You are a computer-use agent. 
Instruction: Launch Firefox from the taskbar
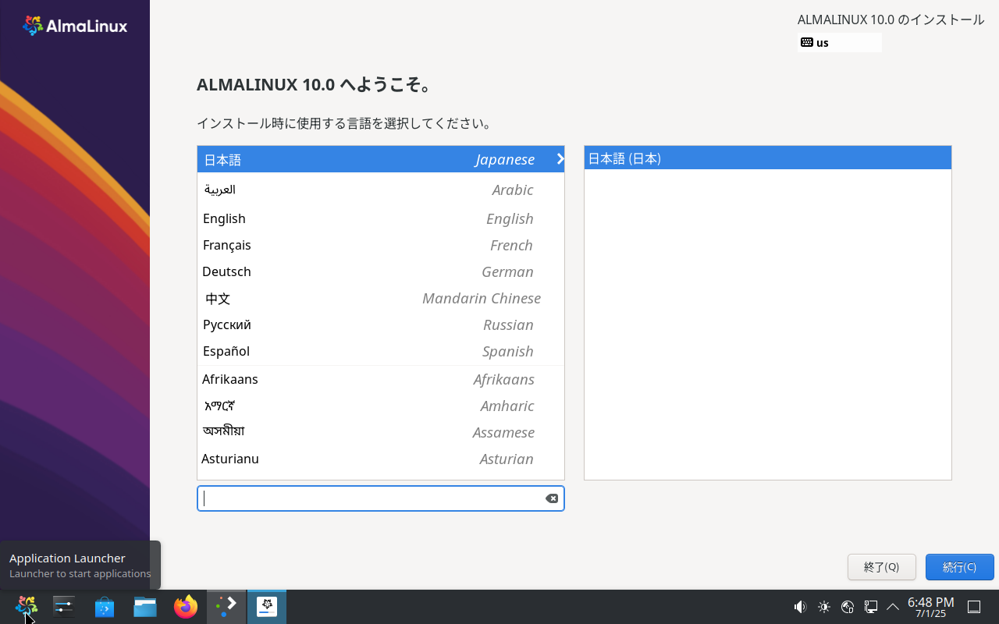(x=186, y=606)
